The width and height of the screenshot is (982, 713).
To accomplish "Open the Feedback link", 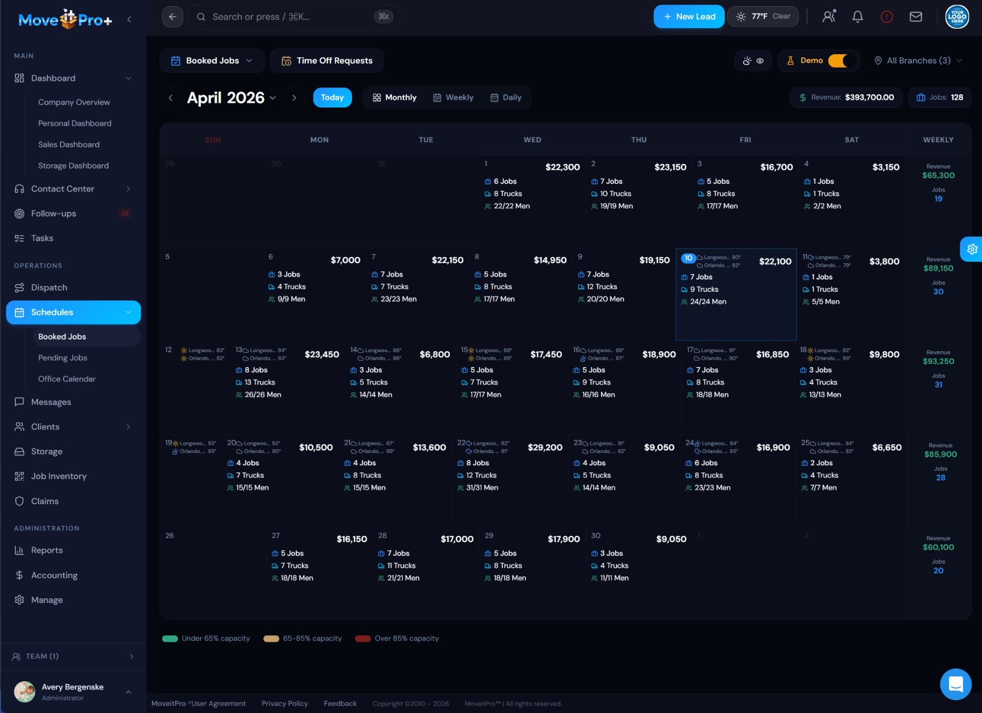I will coord(340,704).
